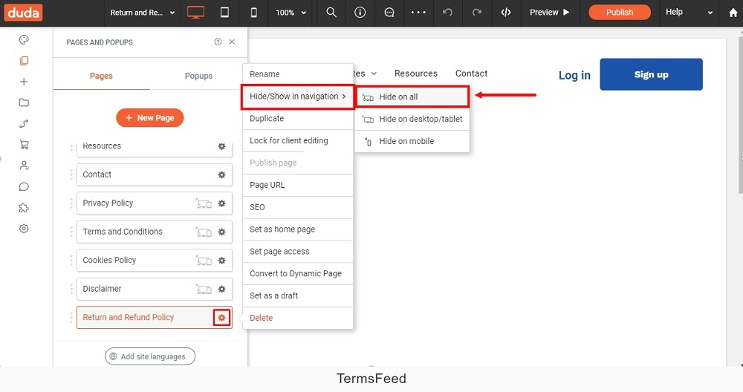Open the connected data icon in sidebar
The width and height of the screenshot is (743, 392).
pyautogui.click(x=24, y=123)
